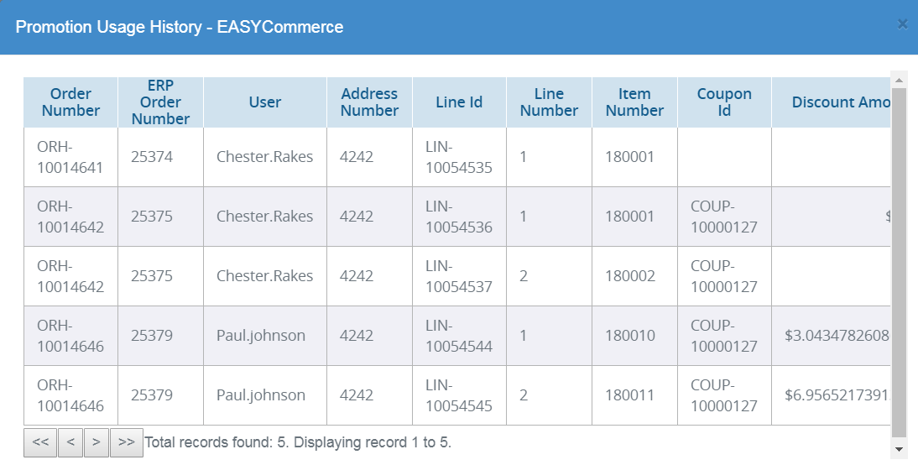Screen dimensions: 918x465
Task: Click line id LIN-10054545
Action: pyautogui.click(x=458, y=395)
